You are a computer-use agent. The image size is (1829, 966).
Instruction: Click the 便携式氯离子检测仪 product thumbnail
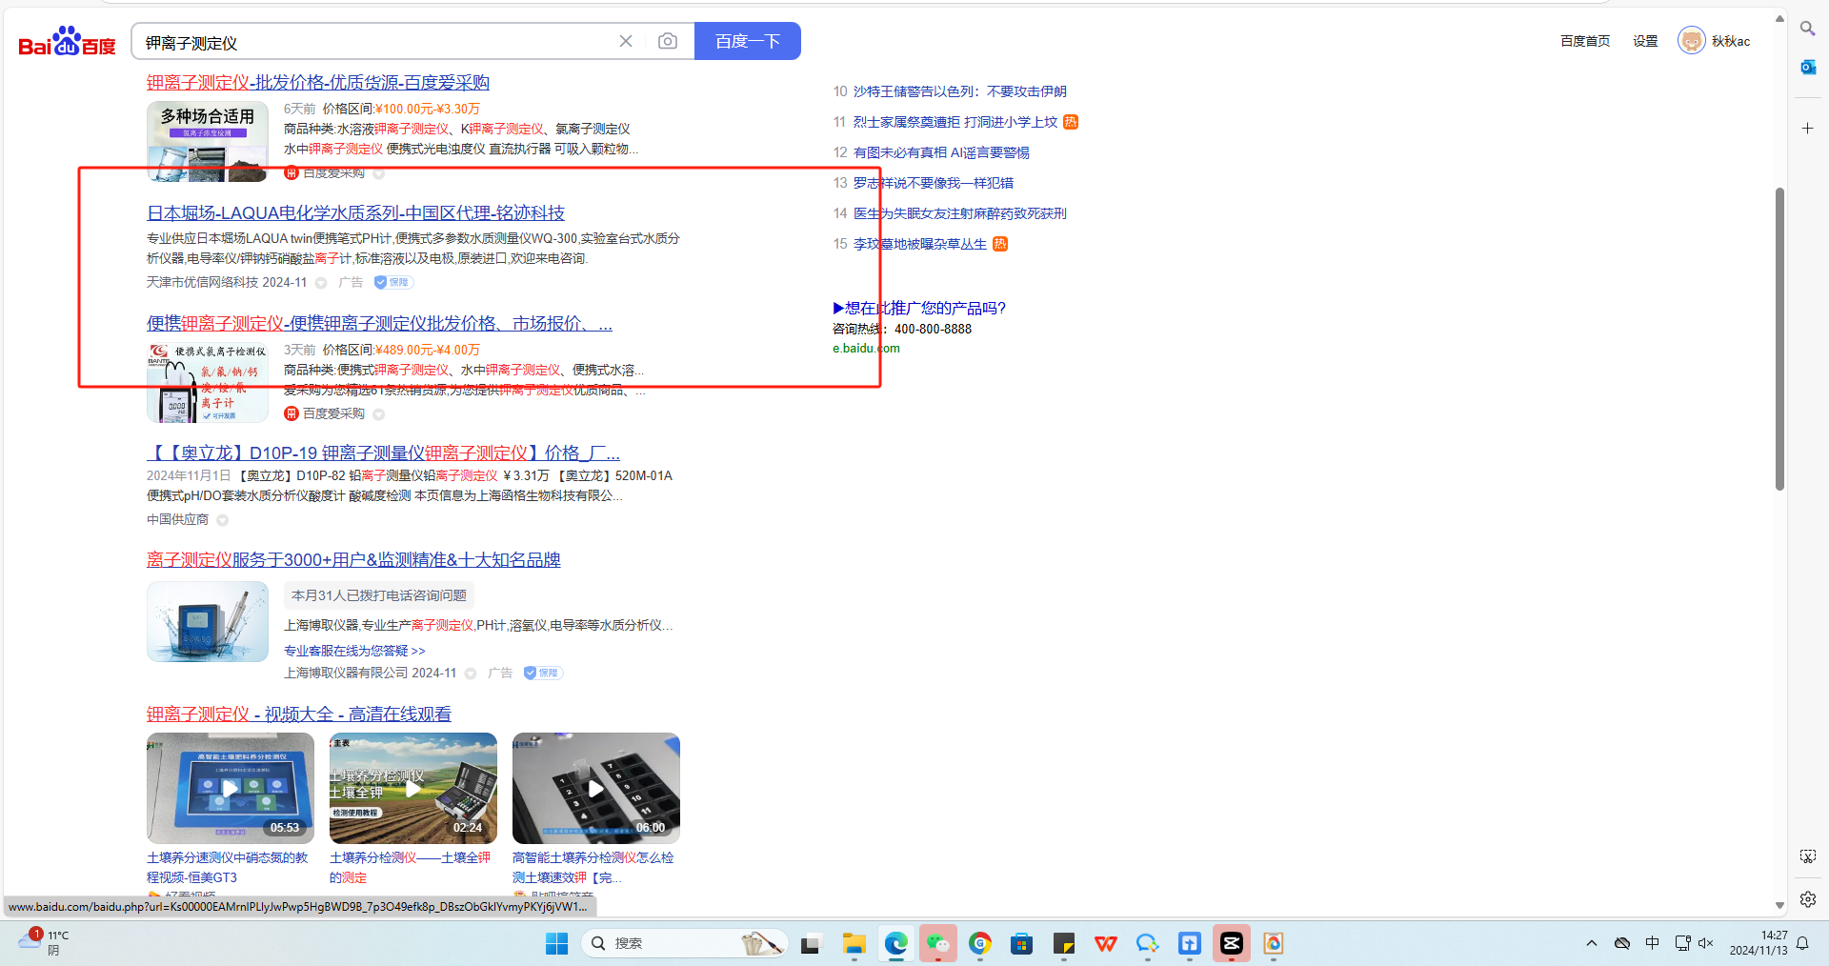[x=208, y=383]
